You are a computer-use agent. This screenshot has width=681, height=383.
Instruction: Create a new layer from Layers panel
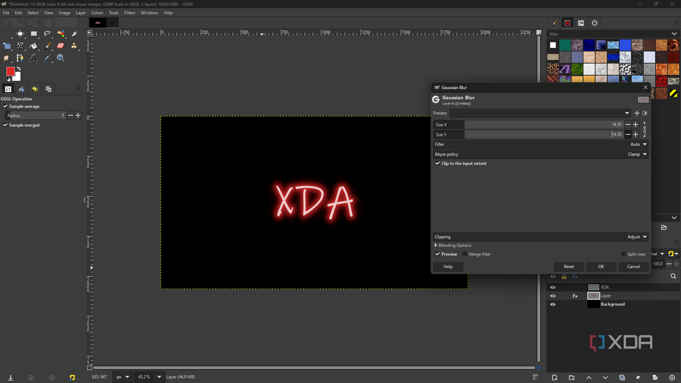tap(554, 378)
